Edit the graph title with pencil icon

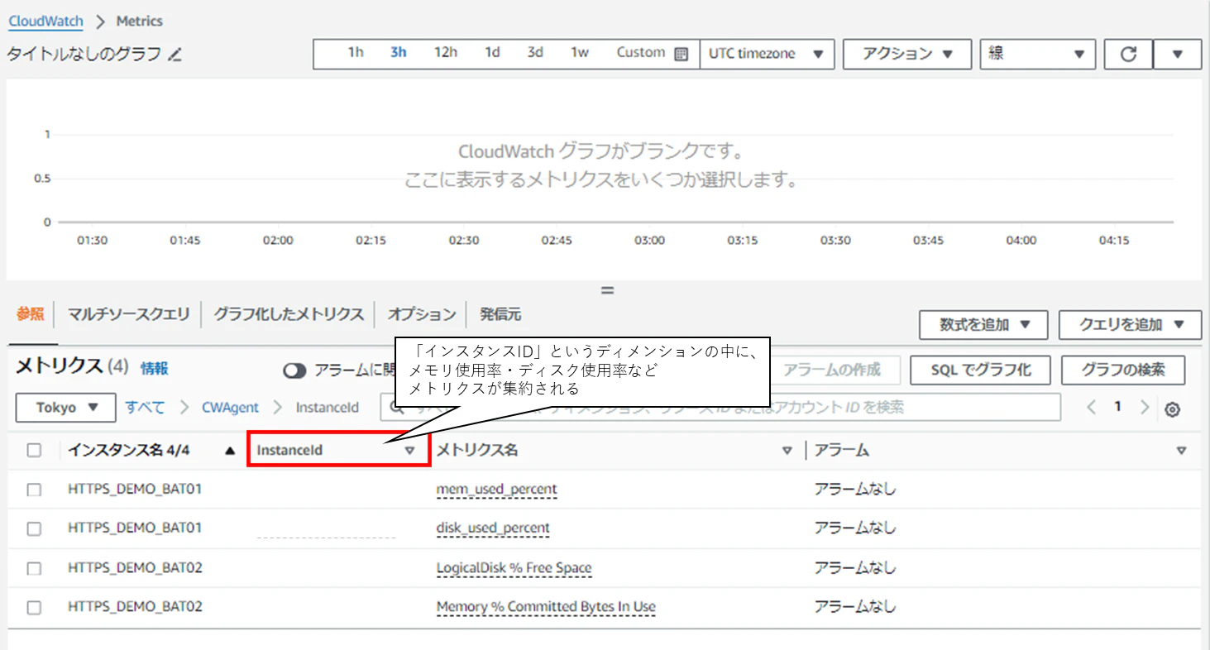tap(175, 55)
